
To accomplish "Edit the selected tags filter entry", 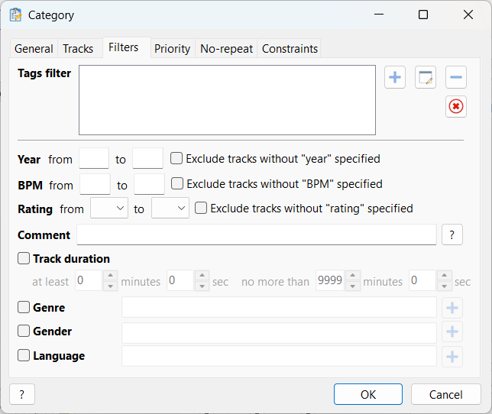I will pyautogui.click(x=426, y=77).
